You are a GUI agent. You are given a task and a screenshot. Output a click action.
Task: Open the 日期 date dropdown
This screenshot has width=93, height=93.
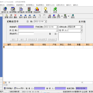46,21
